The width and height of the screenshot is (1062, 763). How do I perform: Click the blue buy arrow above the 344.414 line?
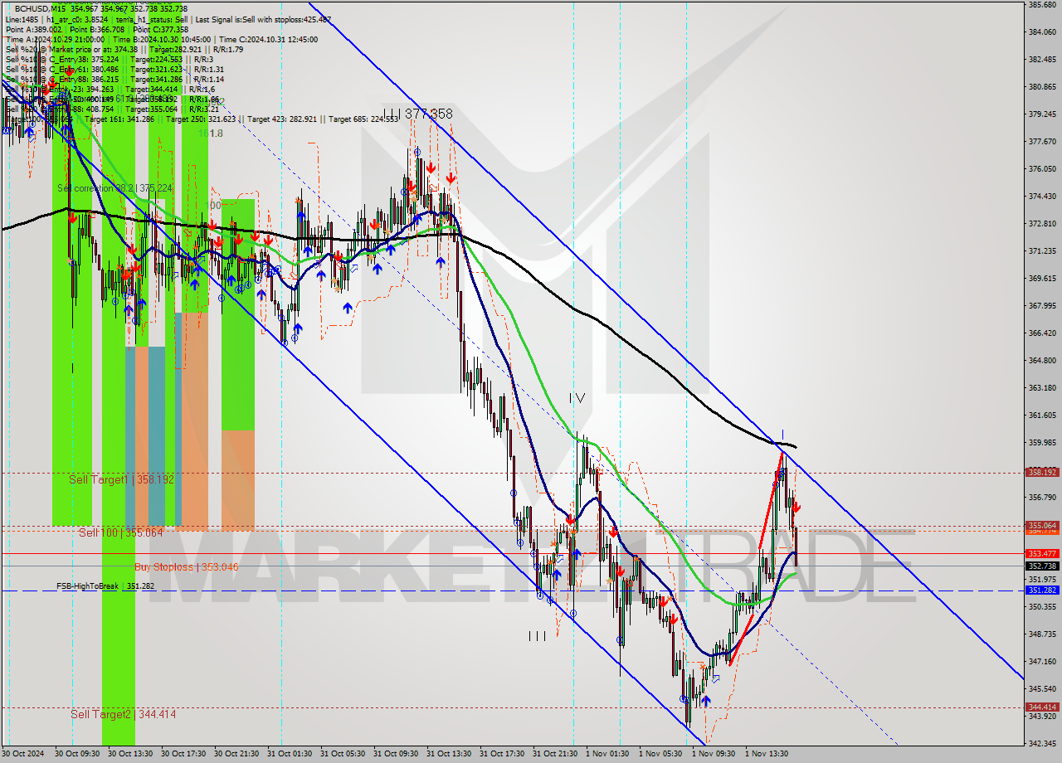[705, 701]
